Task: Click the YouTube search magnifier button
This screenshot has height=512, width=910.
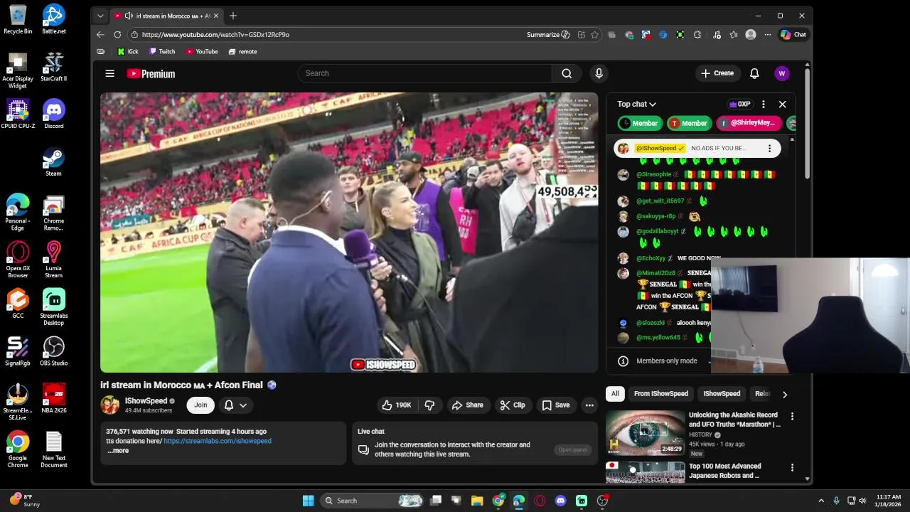Action: 567,73
